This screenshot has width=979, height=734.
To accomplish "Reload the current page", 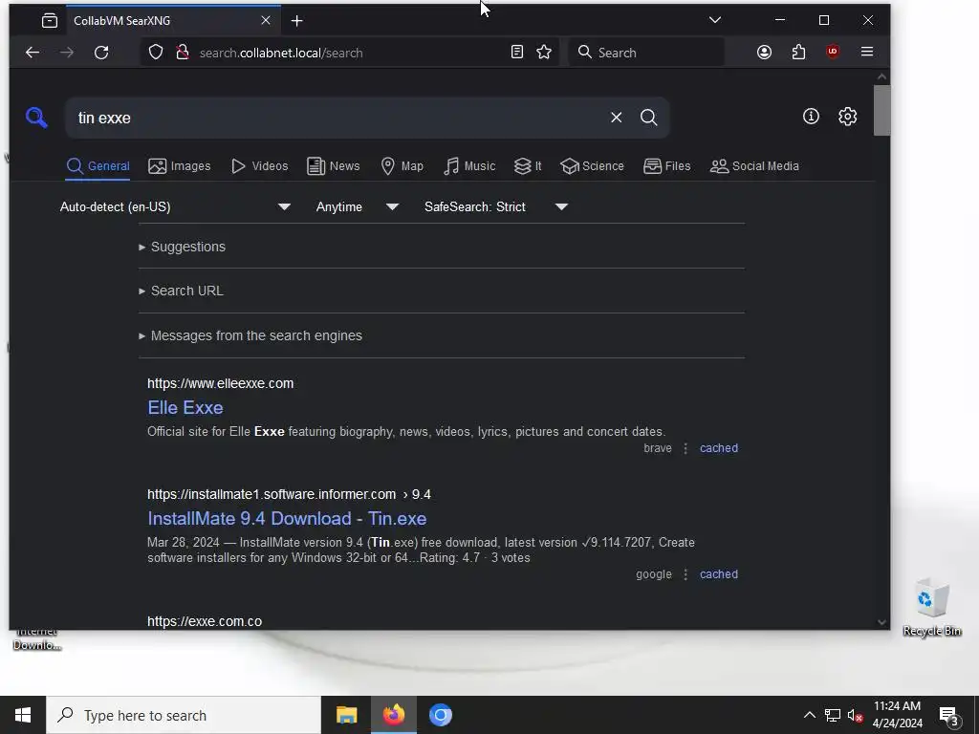I will tap(101, 53).
